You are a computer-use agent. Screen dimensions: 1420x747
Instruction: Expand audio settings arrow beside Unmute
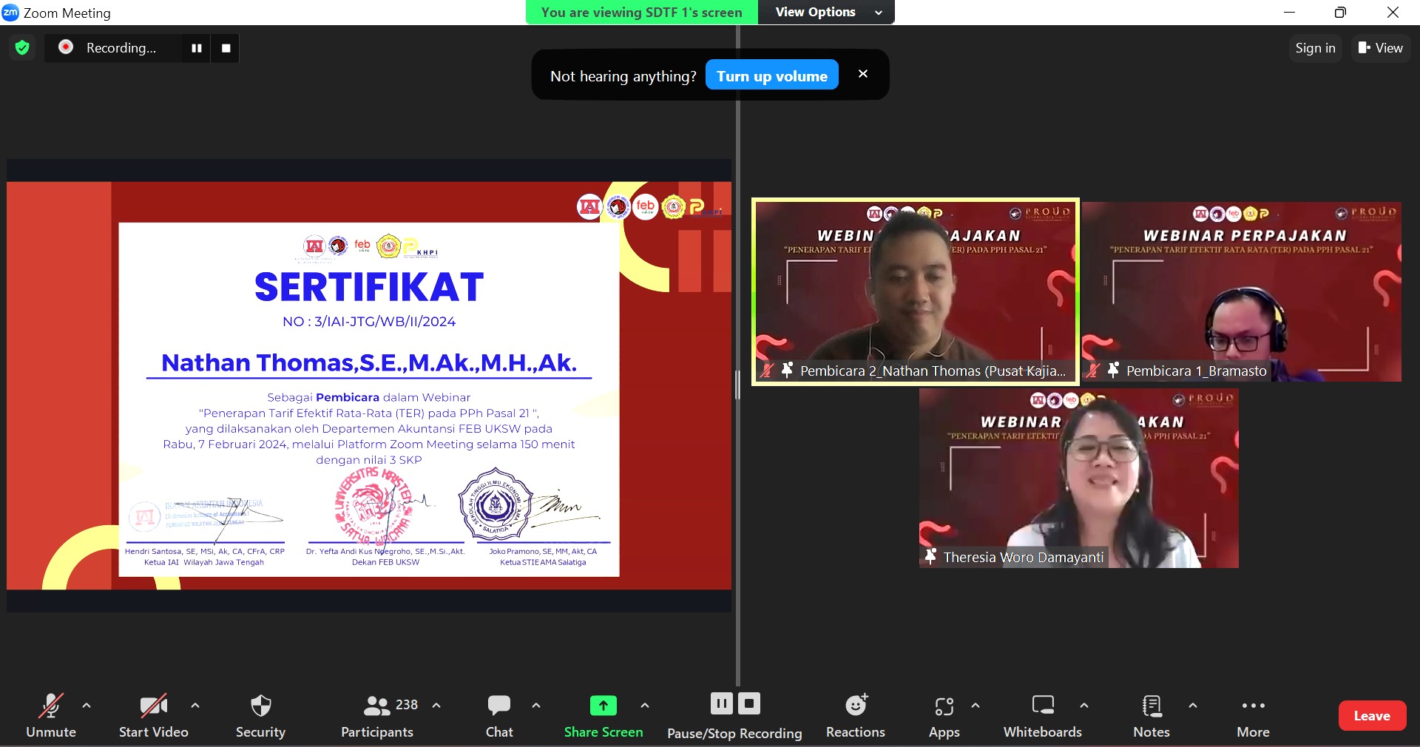pos(87,706)
